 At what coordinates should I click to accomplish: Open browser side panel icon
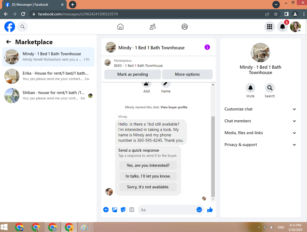click(x=287, y=14)
